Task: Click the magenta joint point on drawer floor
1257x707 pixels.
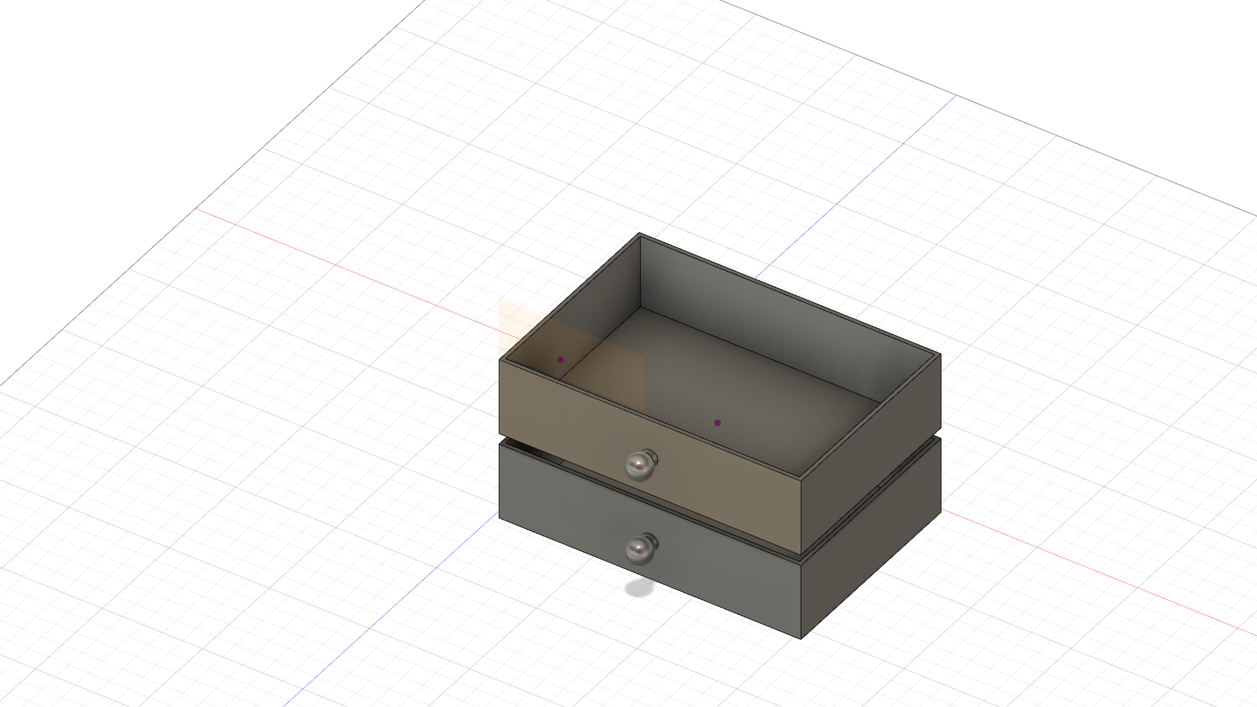Action: [x=718, y=423]
